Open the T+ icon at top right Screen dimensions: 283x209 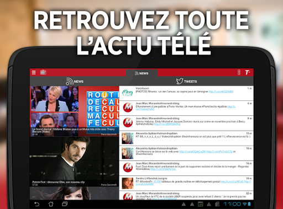247,72
